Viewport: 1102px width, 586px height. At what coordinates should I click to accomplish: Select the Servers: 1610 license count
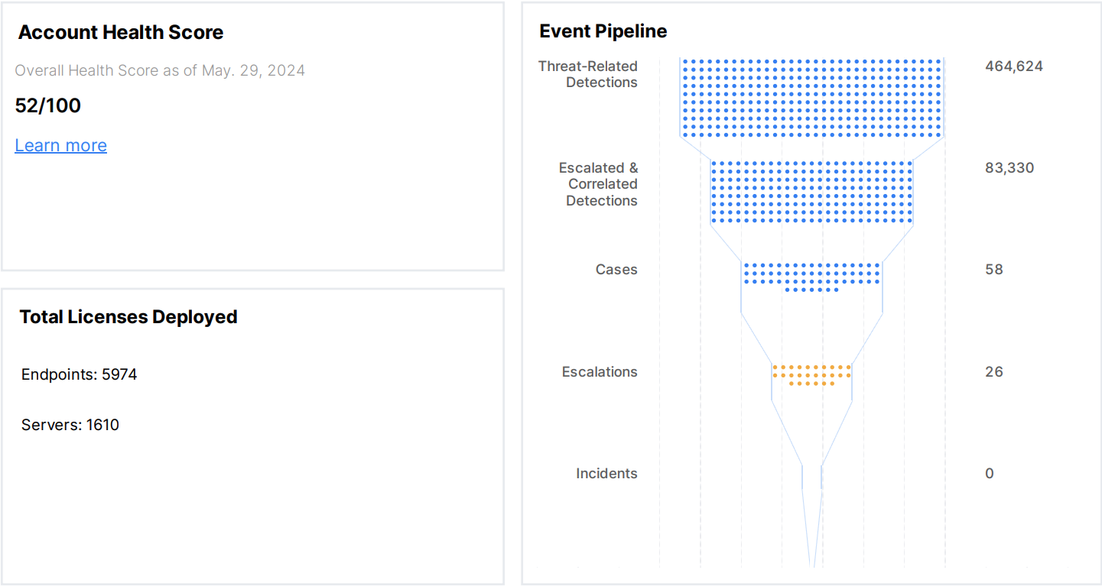70,425
